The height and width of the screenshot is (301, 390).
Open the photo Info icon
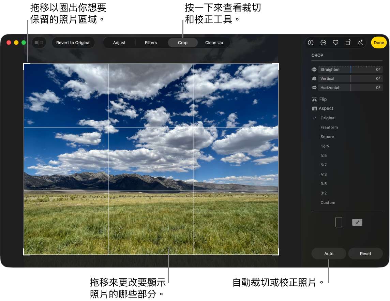click(311, 43)
